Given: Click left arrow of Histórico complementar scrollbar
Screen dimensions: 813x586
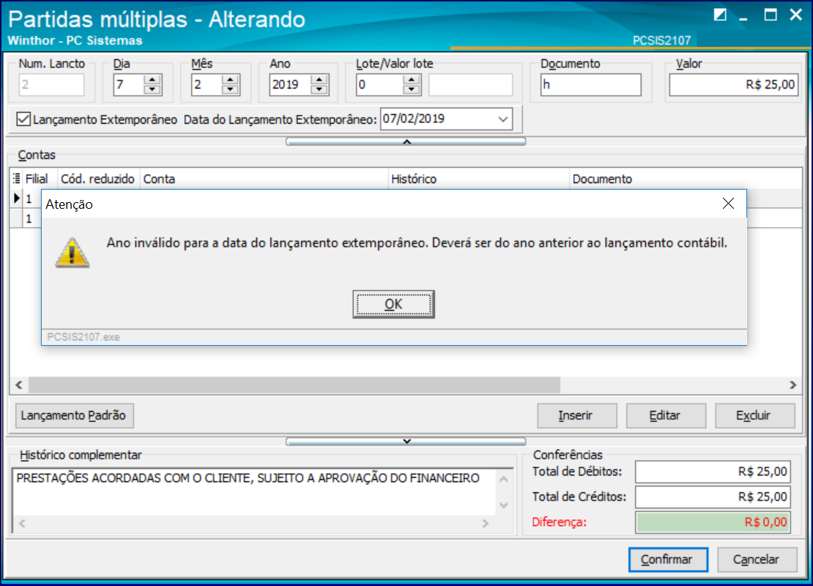Looking at the screenshot, I should [x=22, y=523].
